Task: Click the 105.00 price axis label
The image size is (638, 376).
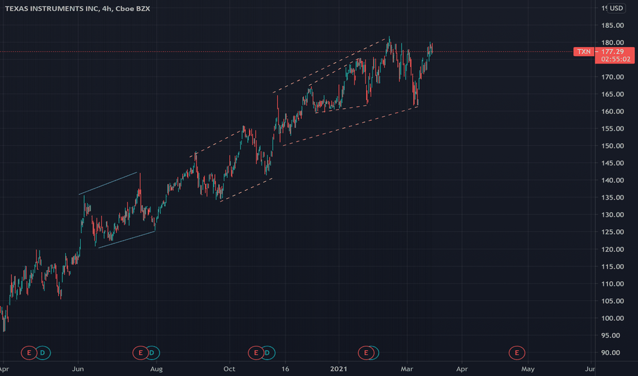Action: point(613,301)
